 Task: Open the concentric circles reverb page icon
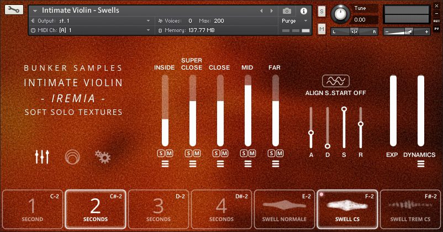[72, 157]
